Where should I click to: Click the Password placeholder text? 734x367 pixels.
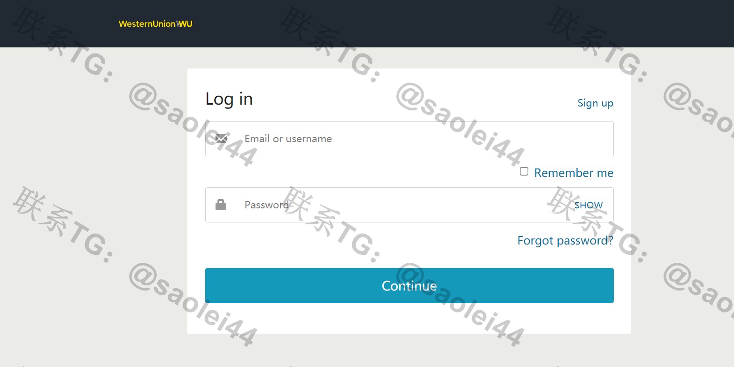(x=267, y=205)
